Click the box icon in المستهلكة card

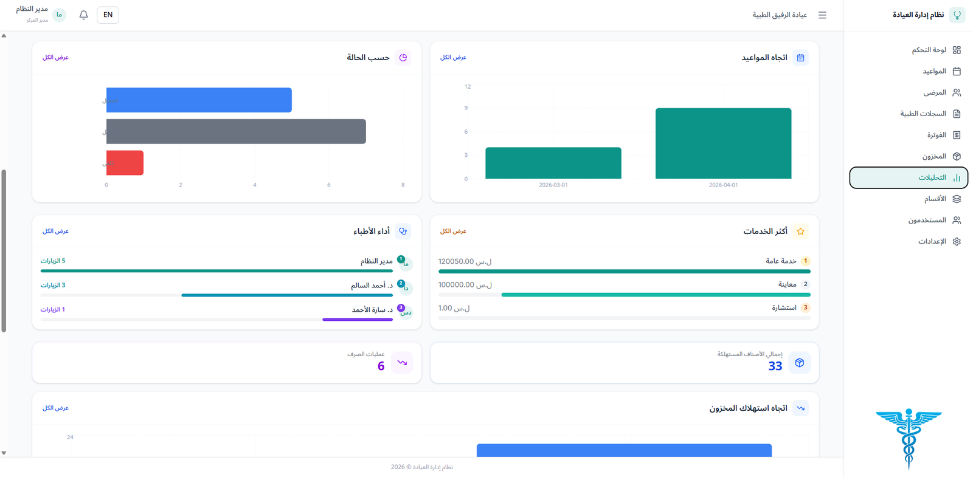(799, 363)
